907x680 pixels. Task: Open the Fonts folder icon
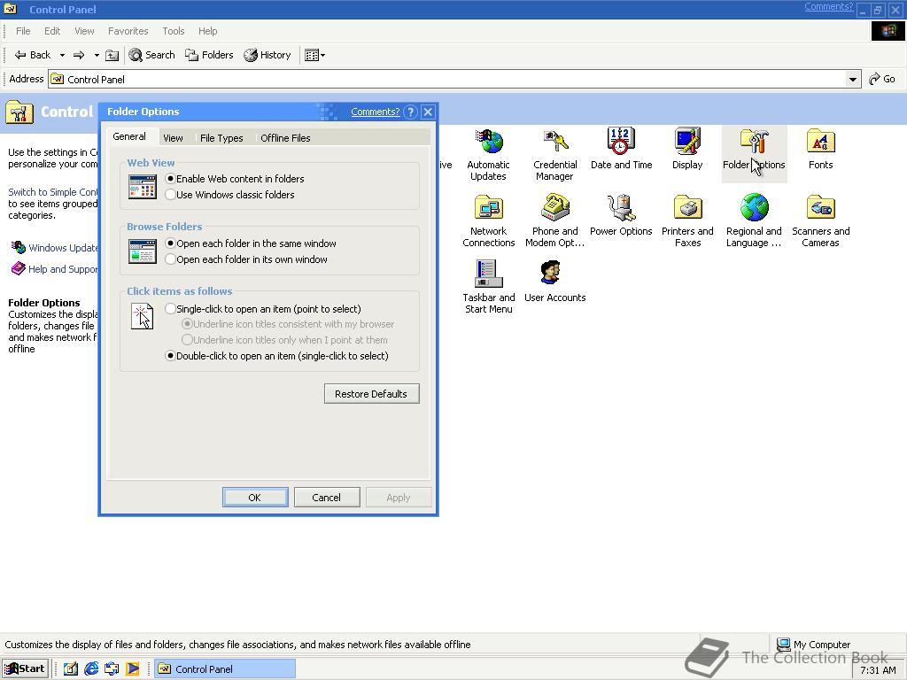coord(820,149)
